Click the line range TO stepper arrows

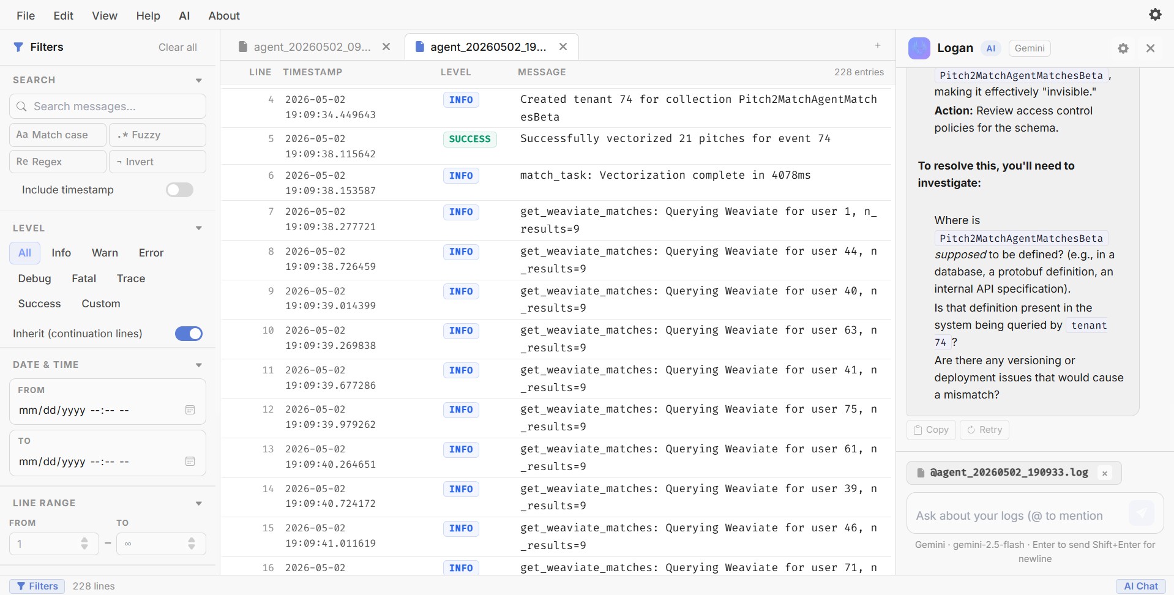pyautogui.click(x=192, y=544)
